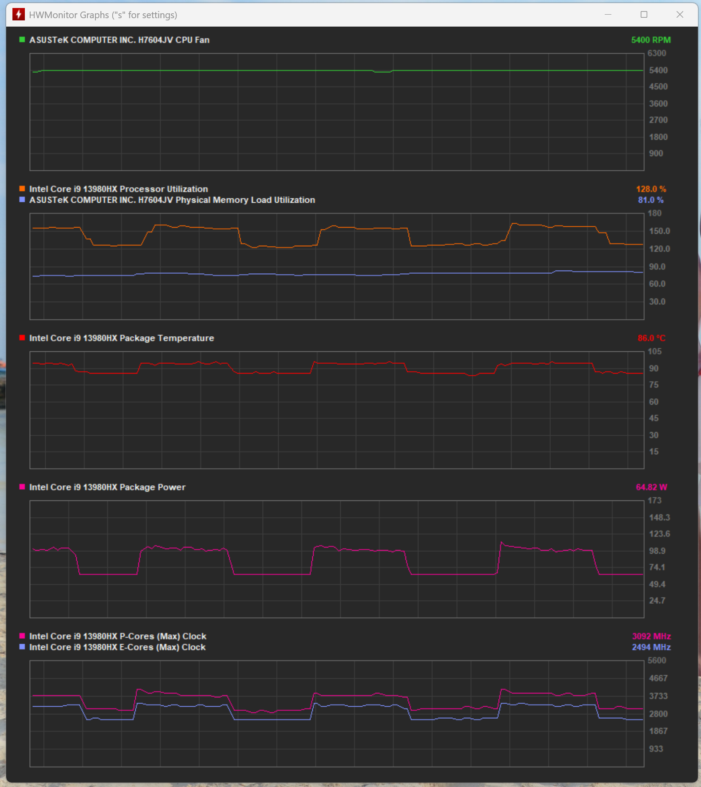Click the '98.9' axis label on power graph
701x787 pixels.
click(x=657, y=551)
